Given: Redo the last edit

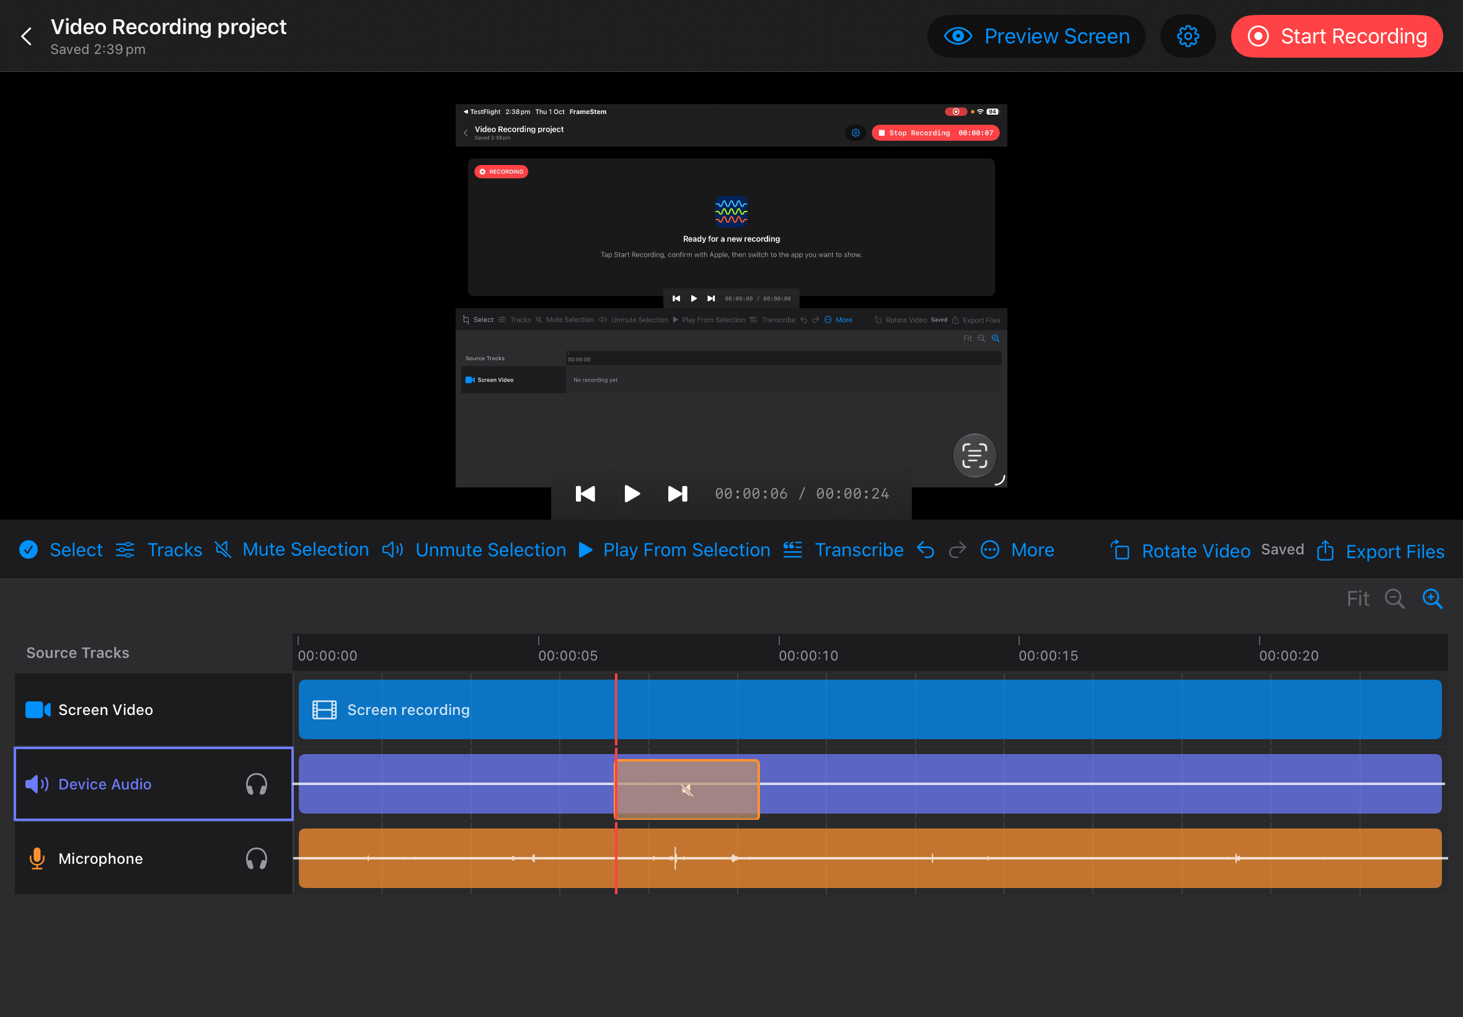Looking at the screenshot, I should (957, 550).
